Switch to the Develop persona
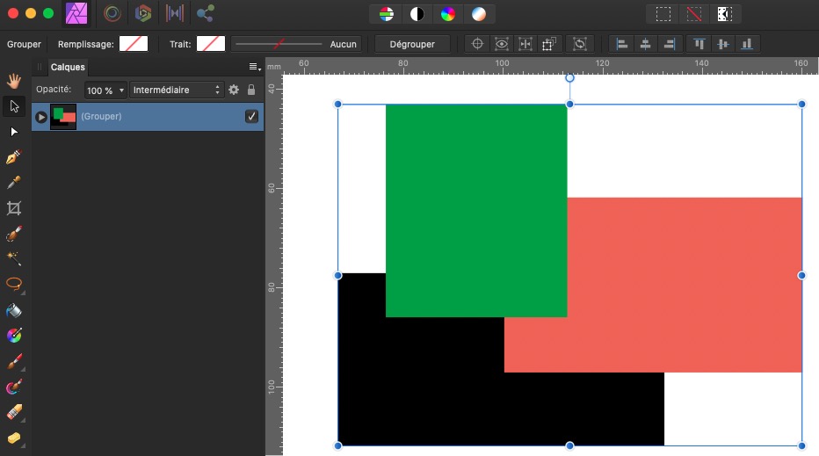Screen dimensions: 819x456 coord(143,13)
